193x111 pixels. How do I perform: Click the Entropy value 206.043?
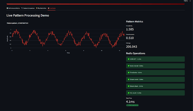[131, 47]
